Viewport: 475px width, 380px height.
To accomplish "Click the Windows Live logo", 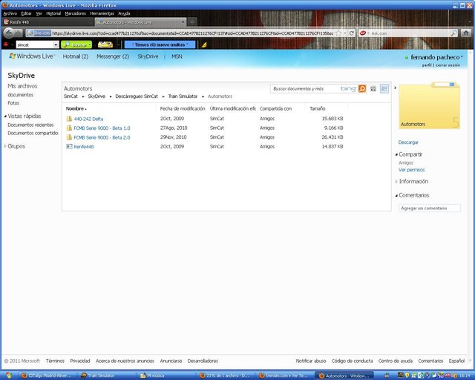I will coord(30,56).
